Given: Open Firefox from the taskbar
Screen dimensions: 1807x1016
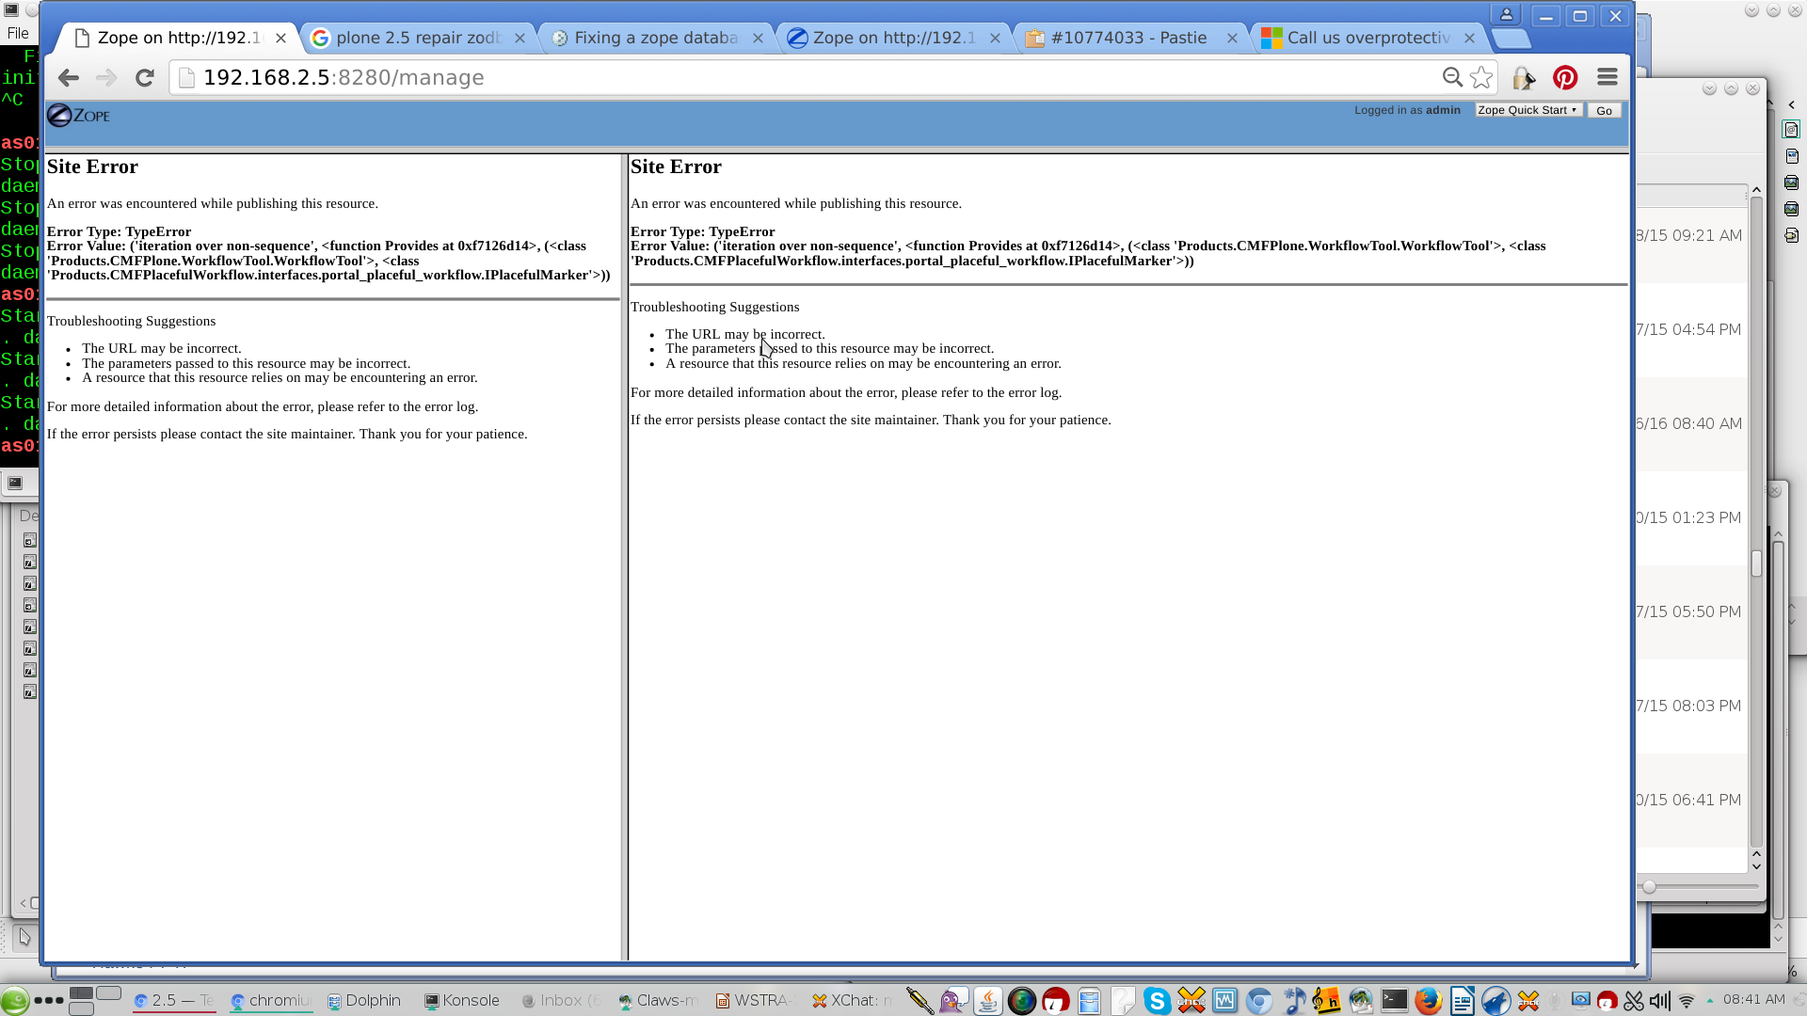Looking at the screenshot, I should click(x=1428, y=1001).
